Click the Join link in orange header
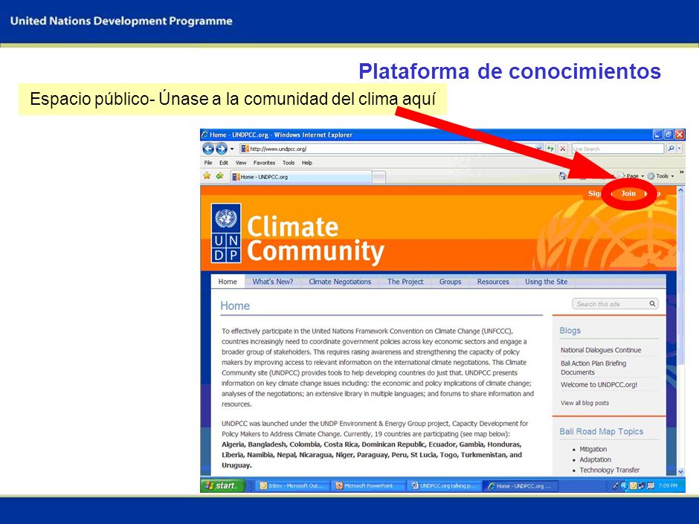Viewport: 699px width, 524px height. pos(628,193)
